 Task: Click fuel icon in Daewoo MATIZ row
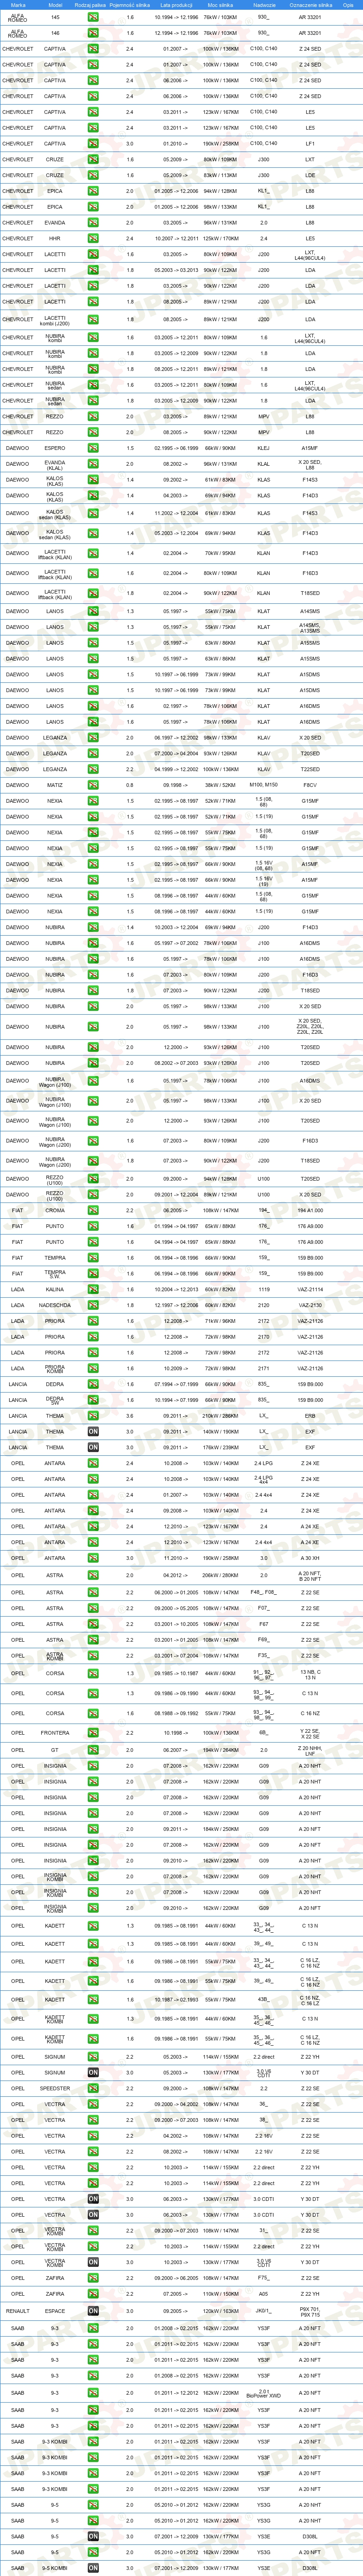tap(93, 785)
